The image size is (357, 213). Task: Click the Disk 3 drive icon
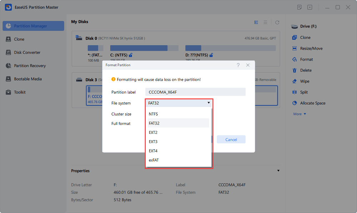pyautogui.click(x=79, y=80)
